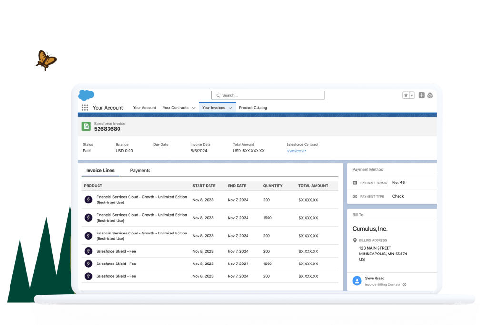The image size is (487, 325).
Task: Click the first Salesforce Shield - Fee product name
Action: [x=116, y=251]
